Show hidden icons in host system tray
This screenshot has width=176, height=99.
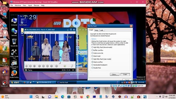tap(157, 97)
